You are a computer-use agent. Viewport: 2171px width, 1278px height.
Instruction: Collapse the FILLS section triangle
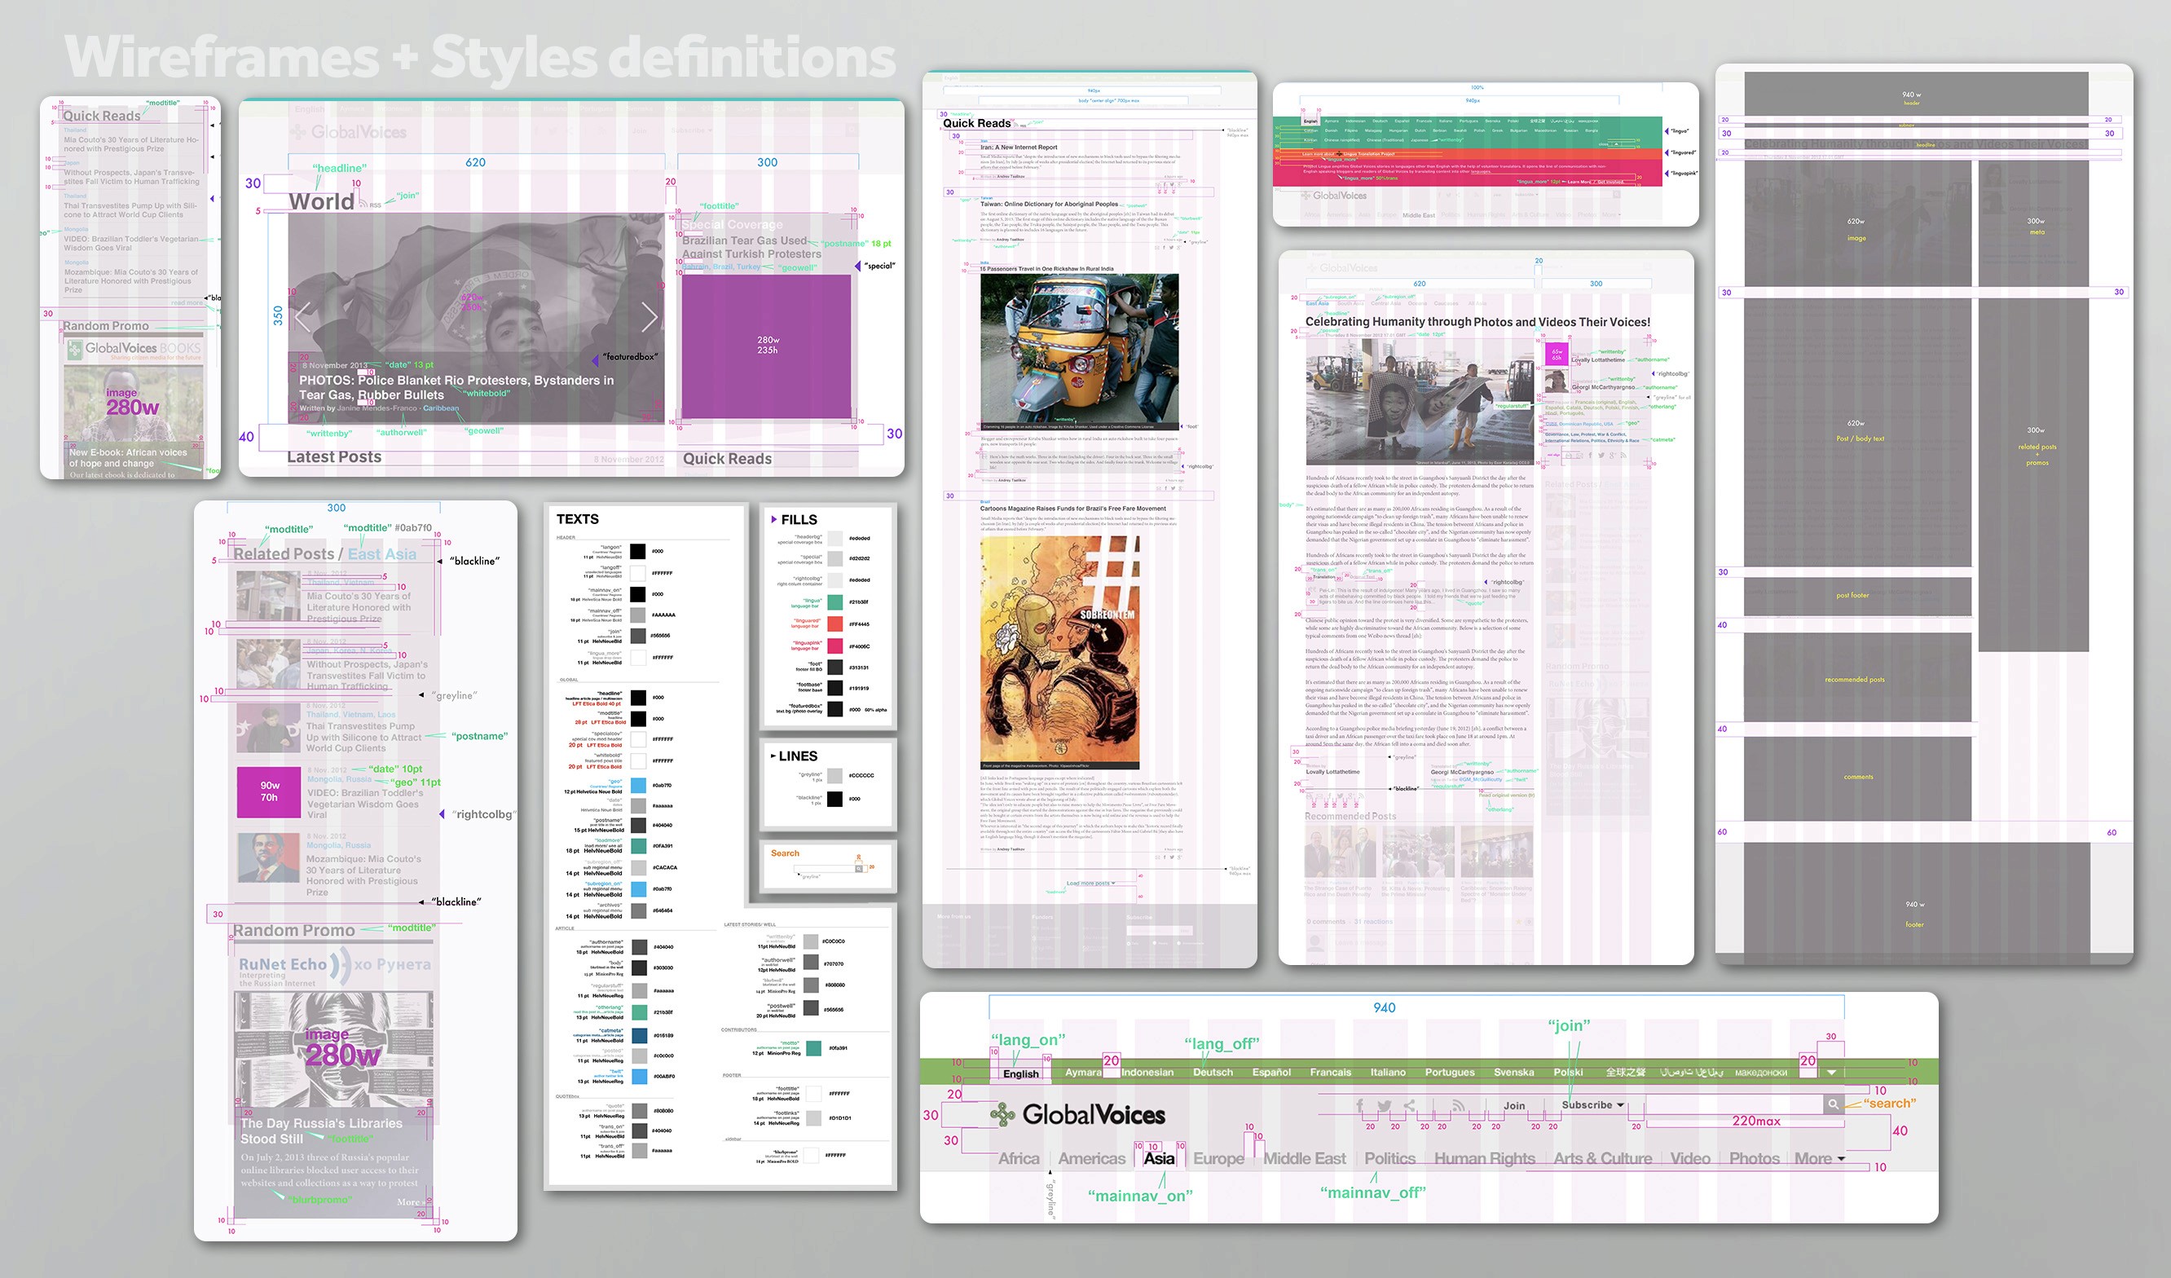773,520
